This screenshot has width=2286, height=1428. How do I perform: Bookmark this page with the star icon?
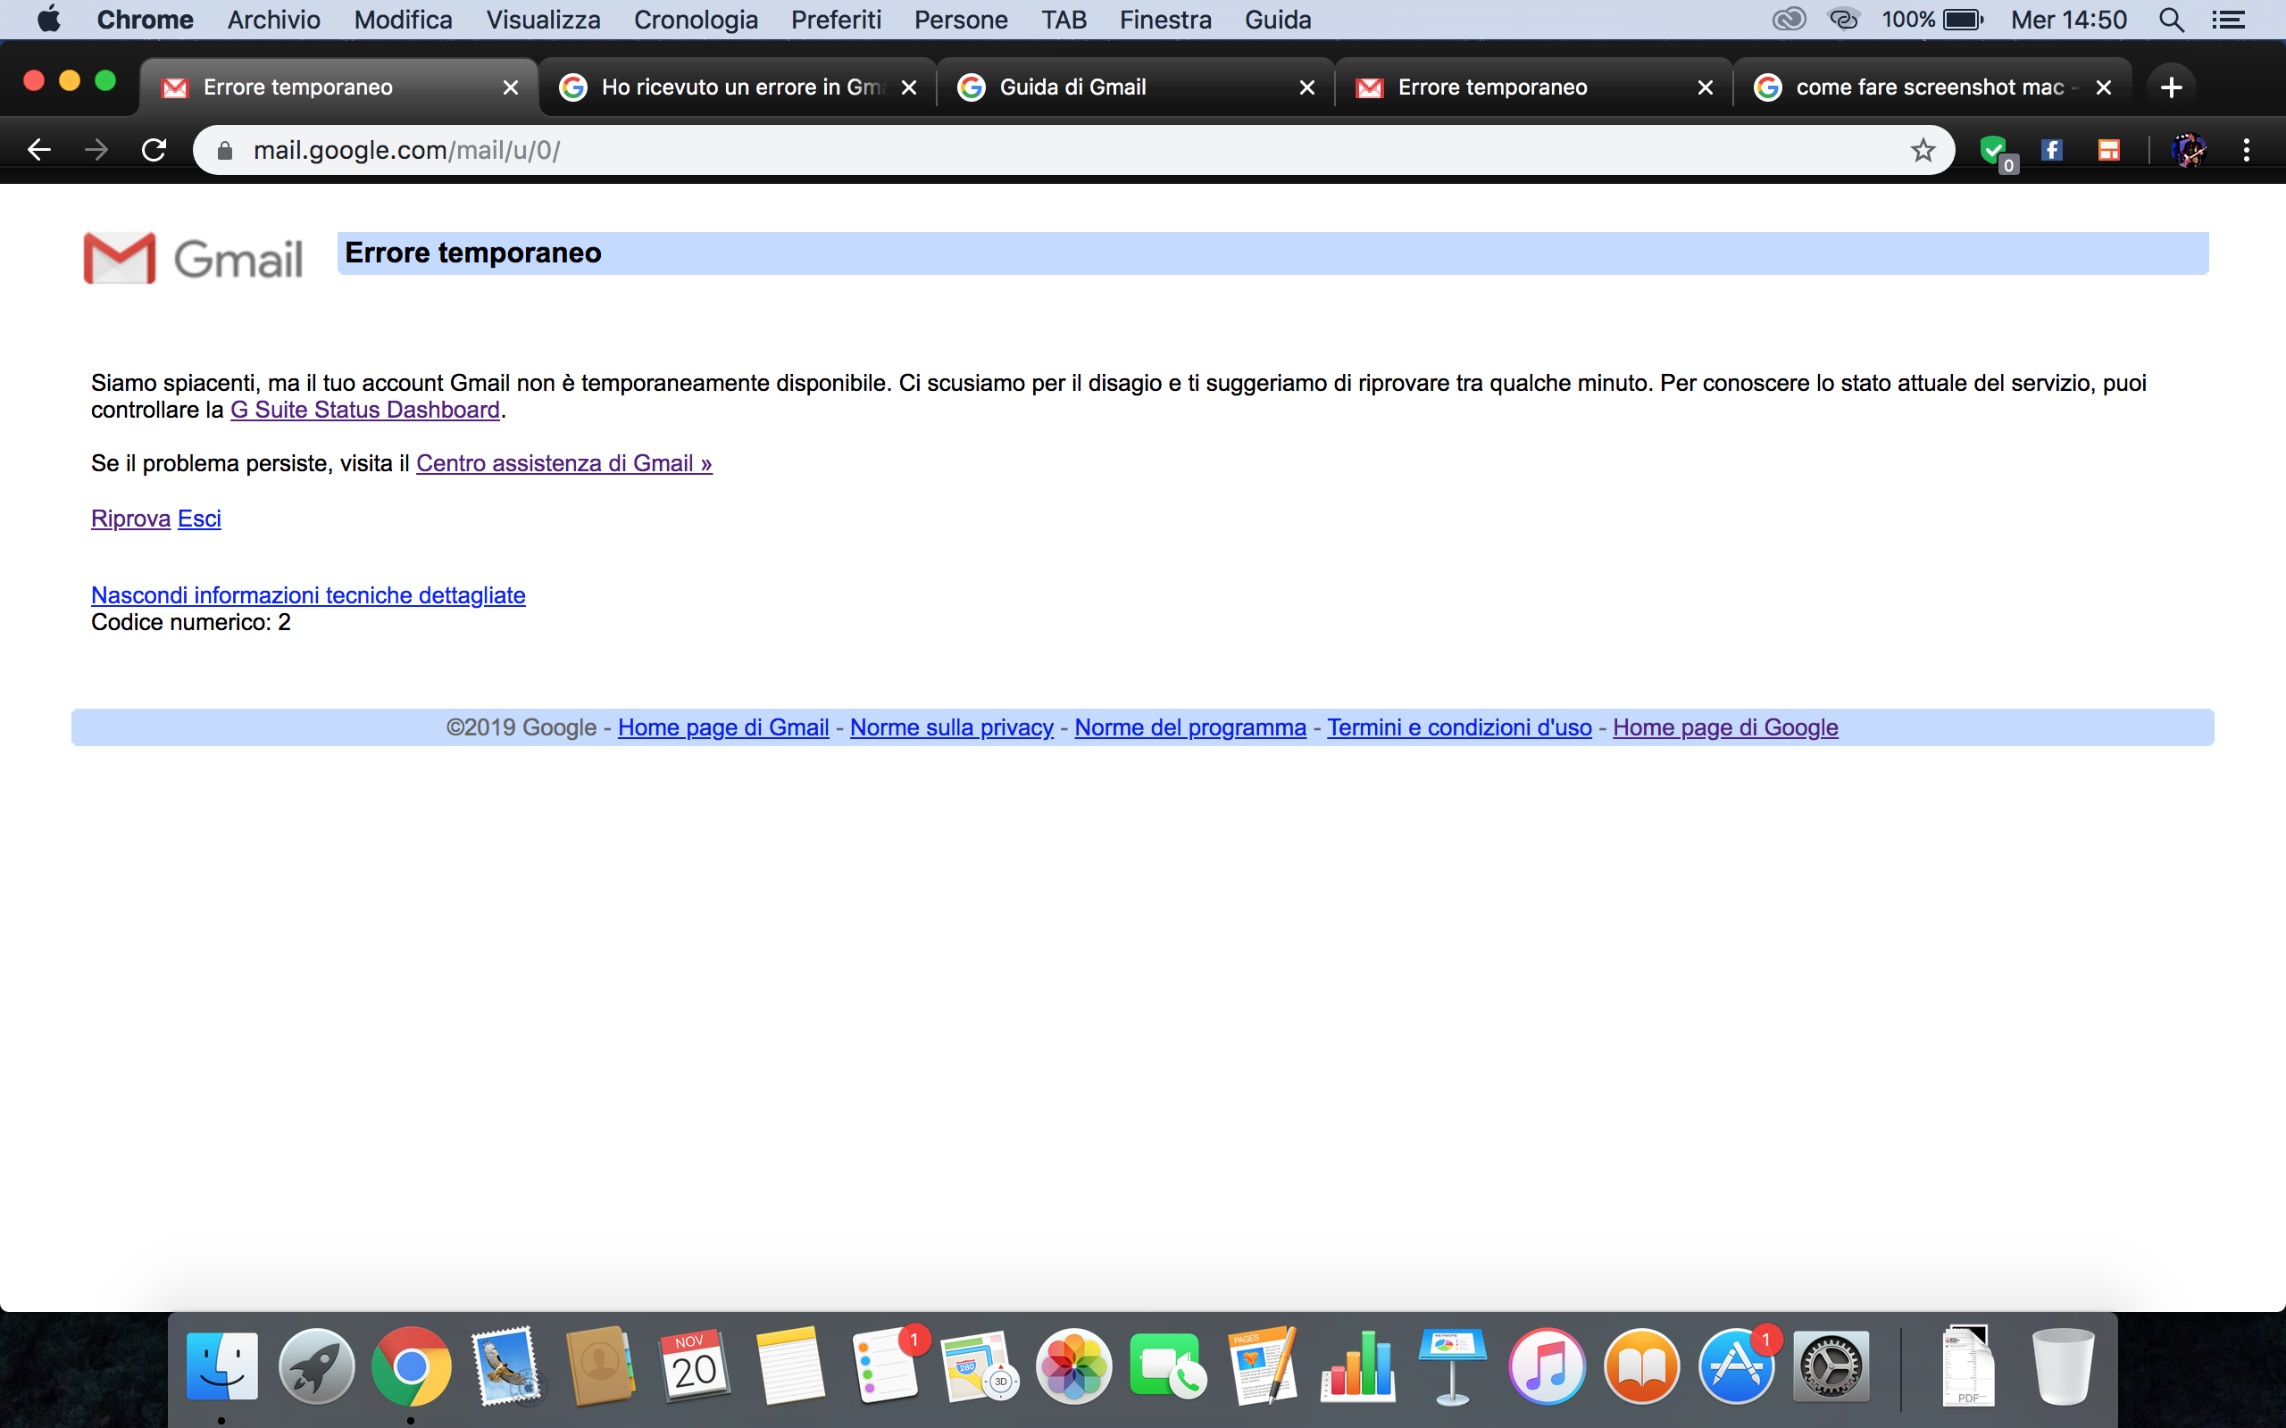click(x=1923, y=149)
